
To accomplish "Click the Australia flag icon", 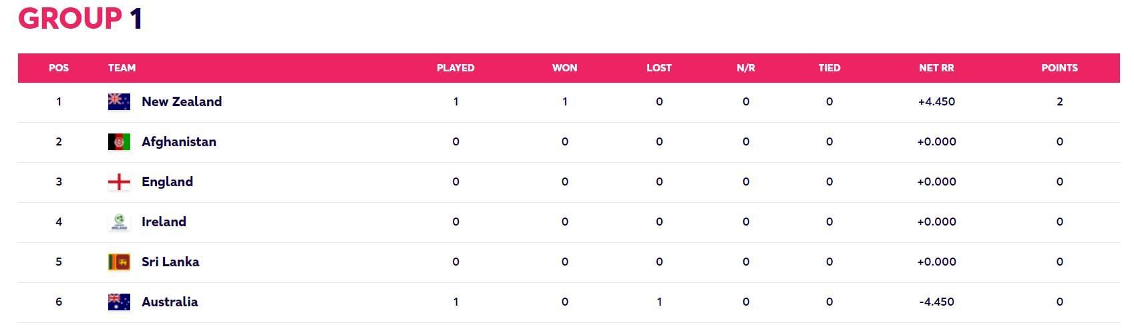I will click(119, 302).
